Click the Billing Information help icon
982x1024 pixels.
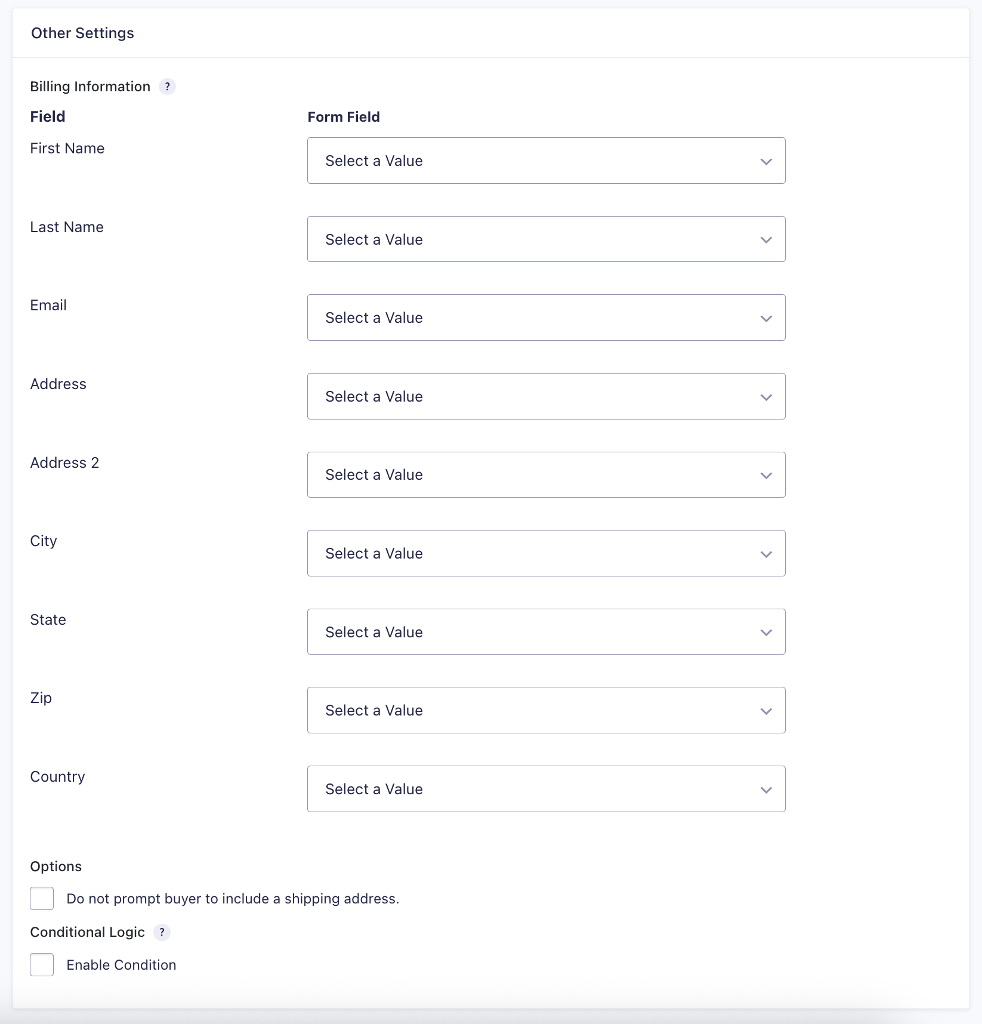[167, 87]
